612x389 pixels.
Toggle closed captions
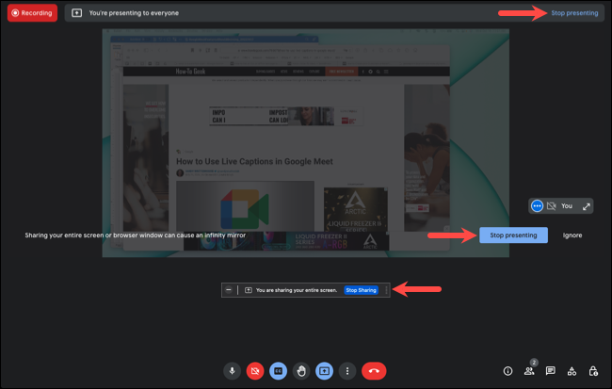click(279, 371)
